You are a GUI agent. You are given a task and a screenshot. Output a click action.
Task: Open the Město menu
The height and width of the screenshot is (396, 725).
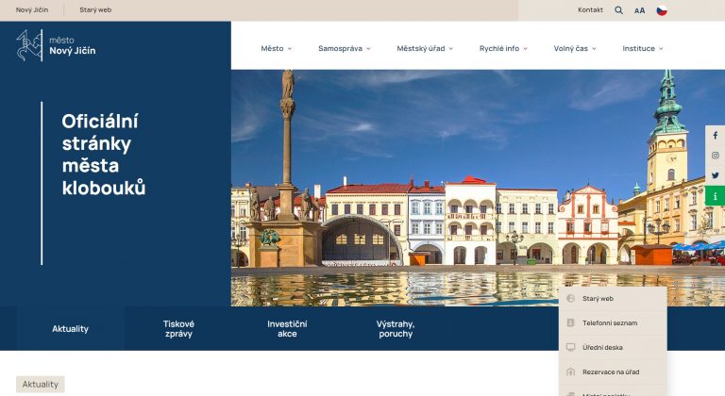click(x=272, y=48)
